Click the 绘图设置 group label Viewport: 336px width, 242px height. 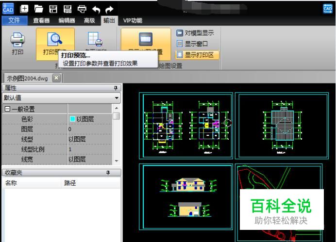point(170,65)
